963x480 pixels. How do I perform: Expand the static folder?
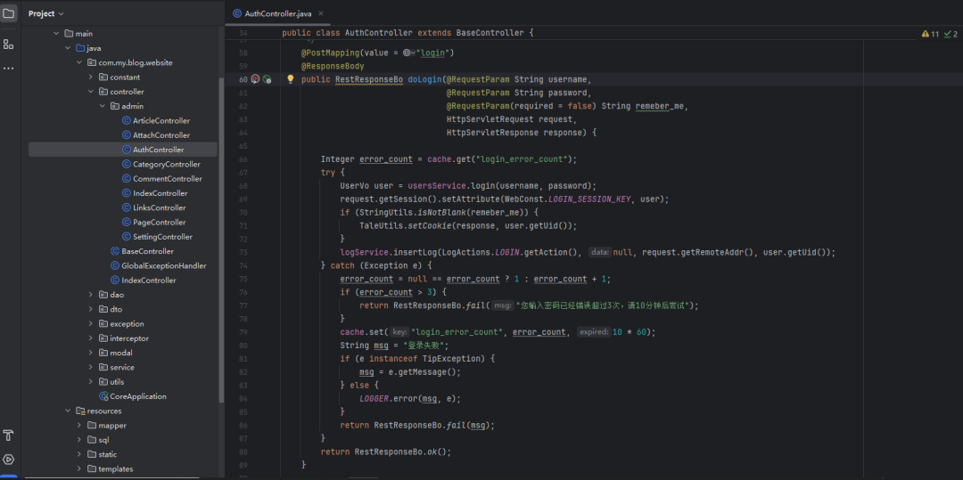click(x=80, y=454)
